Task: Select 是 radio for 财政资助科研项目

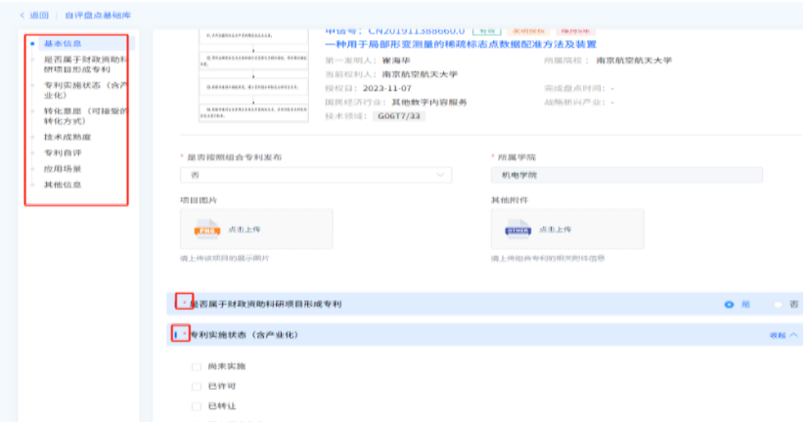Action: [729, 305]
